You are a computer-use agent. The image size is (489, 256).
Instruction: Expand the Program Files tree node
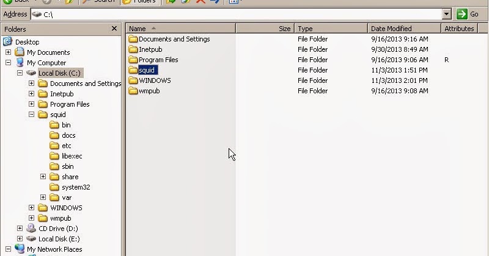tap(32, 104)
